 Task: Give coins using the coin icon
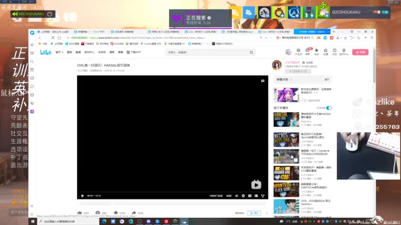98,212
